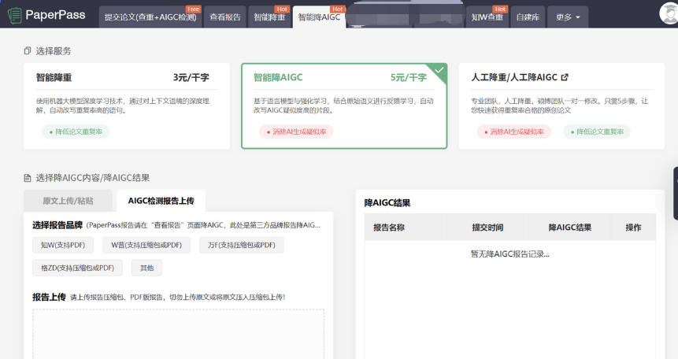Click 降低论文重复率 tag on 人工降重 card
The height and width of the screenshot is (359, 678).
pos(597,131)
